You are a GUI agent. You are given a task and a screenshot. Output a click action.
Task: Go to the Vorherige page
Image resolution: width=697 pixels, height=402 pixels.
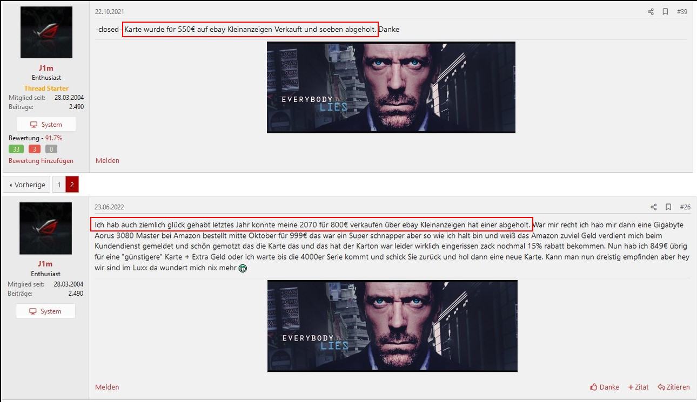click(26, 185)
